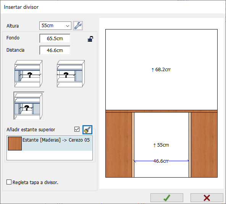Click the paintbrush material picker icon

87,130
